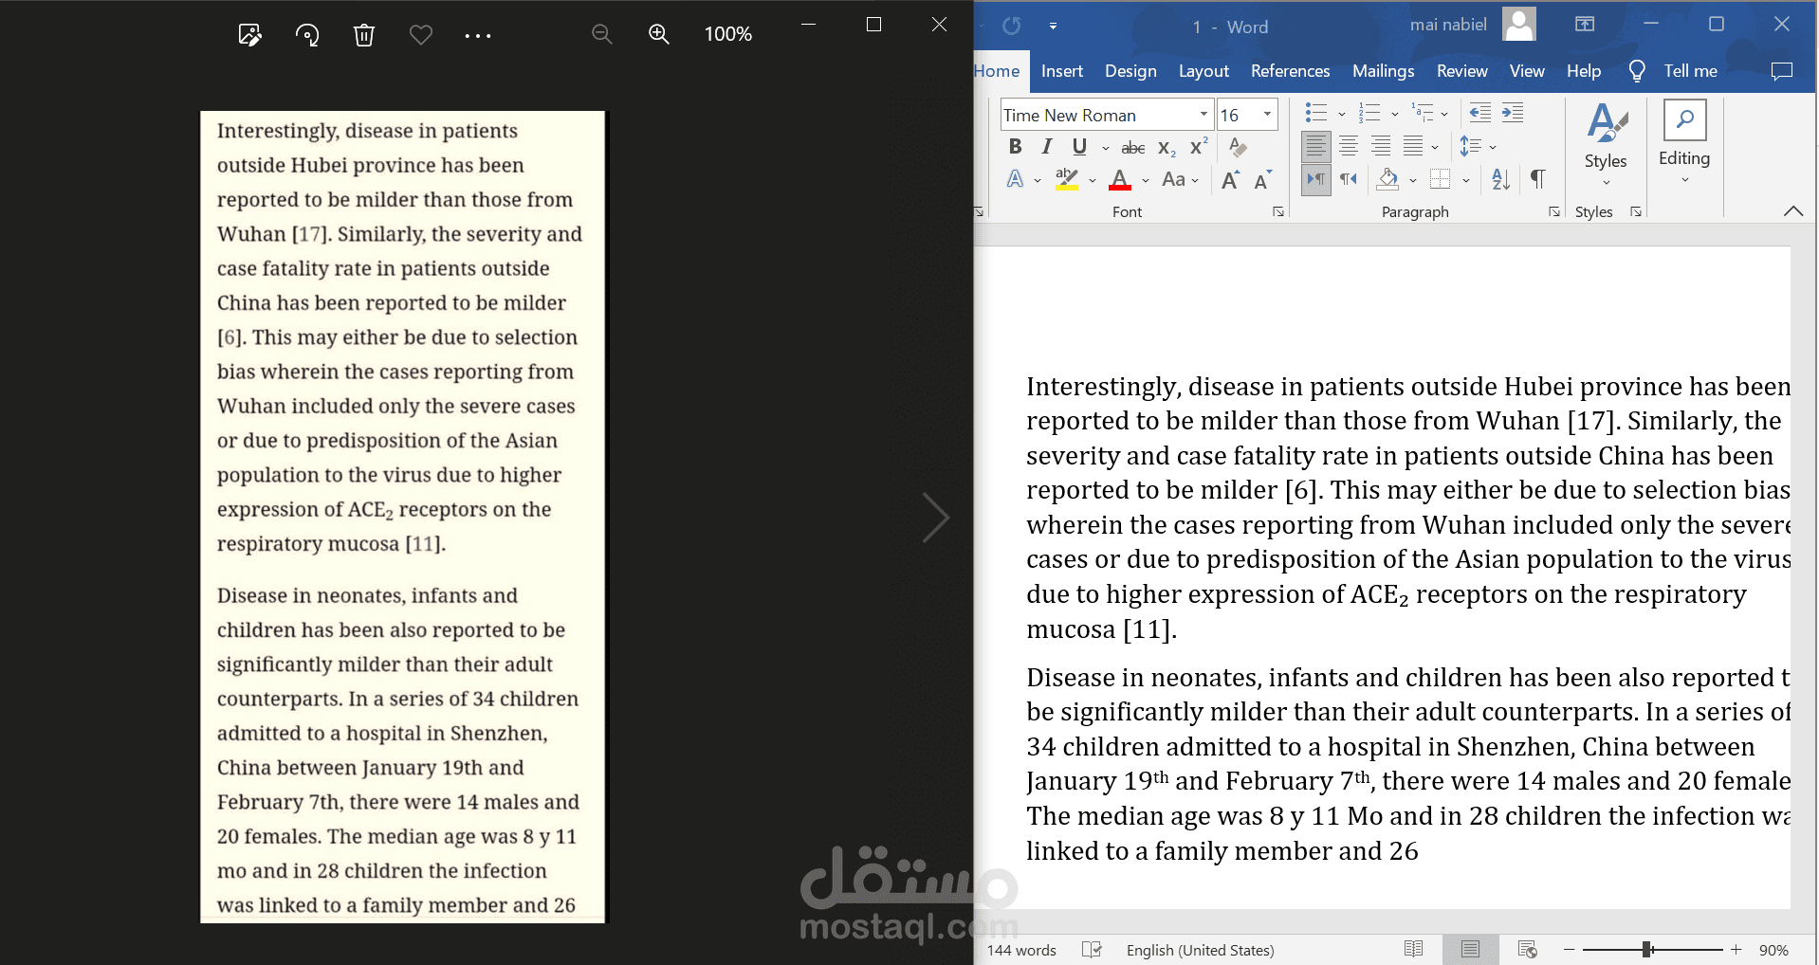The height and width of the screenshot is (965, 1819).
Task: Clear all formatting icon
Action: [1237, 147]
